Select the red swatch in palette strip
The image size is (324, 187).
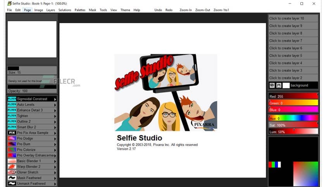(x=270, y=165)
